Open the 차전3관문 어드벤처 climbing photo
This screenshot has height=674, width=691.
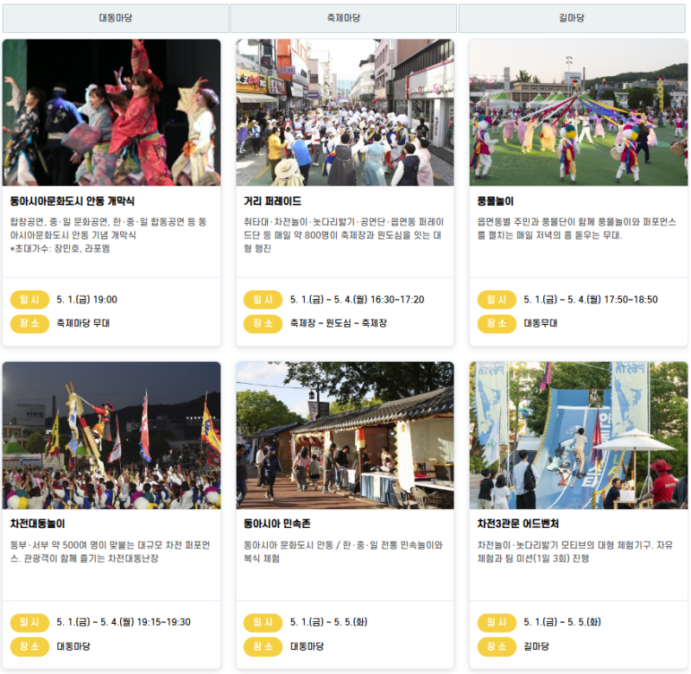578,436
